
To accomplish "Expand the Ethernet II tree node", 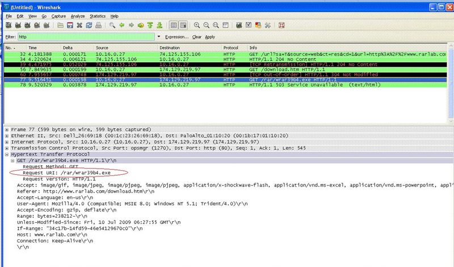I will tap(7, 136).
